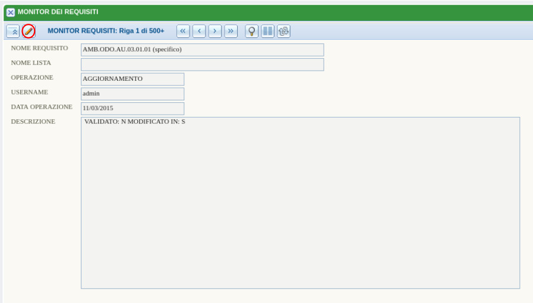
Task: Select the OPERAZIONE field showing AGGIORNAMENTO
Action: pyautogui.click(x=133, y=78)
